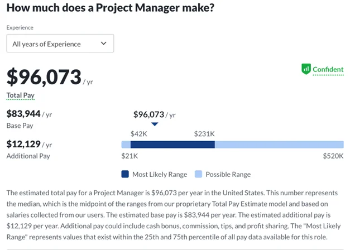Click the green Confident badge icon
This screenshot has height=250, width=355.
[305, 69]
